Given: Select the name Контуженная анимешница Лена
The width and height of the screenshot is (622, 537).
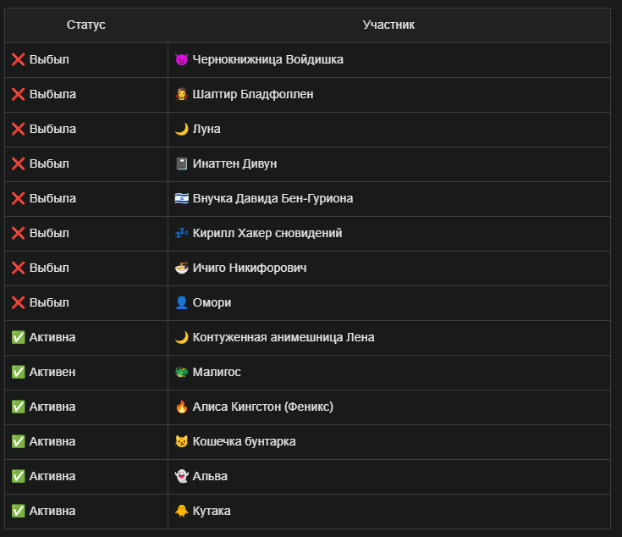Looking at the screenshot, I should tap(283, 337).
